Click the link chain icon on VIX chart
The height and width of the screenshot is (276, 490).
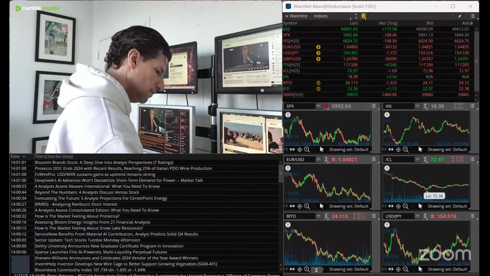[425, 106]
